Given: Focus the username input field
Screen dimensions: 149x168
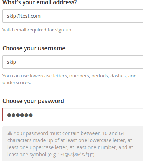Looking at the screenshot, I should click(x=73, y=62).
